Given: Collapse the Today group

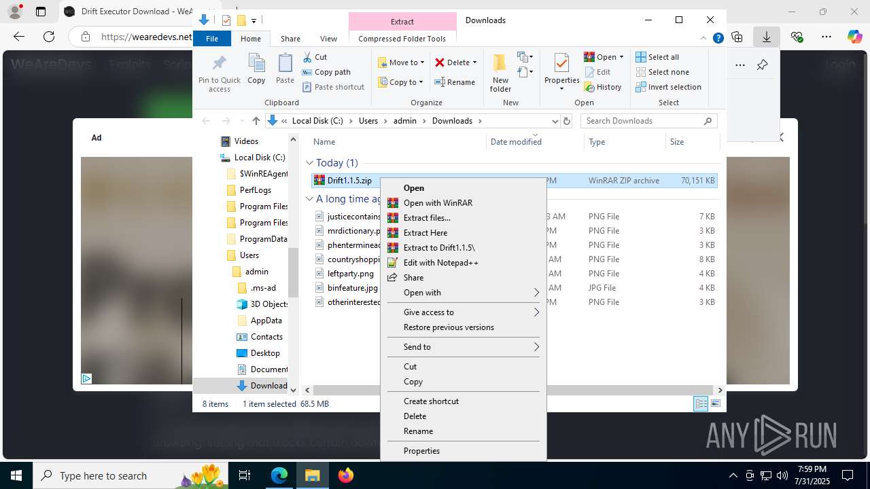Looking at the screenshot, I should coord(309,163).
